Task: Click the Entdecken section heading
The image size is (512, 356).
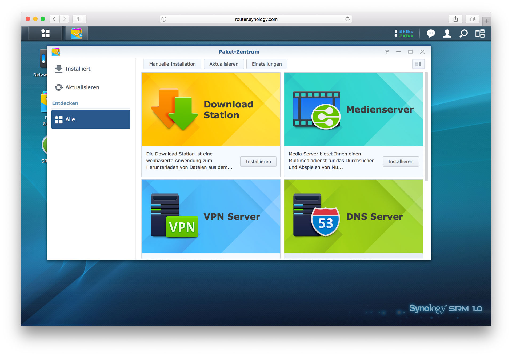Action: 65,103
